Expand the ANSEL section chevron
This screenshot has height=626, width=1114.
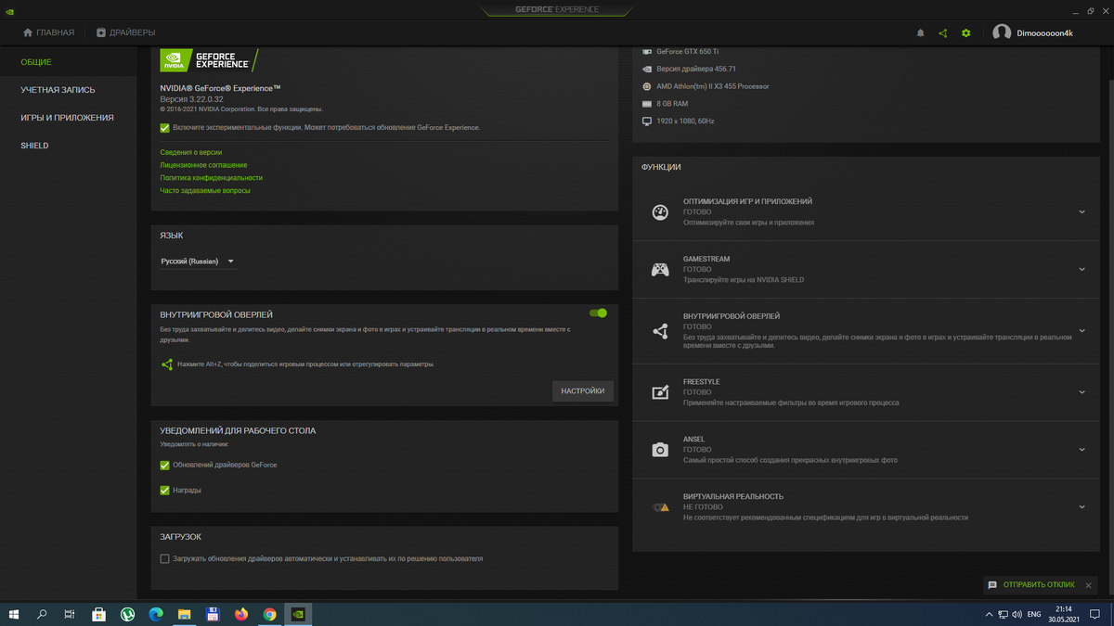[1082, 450]
